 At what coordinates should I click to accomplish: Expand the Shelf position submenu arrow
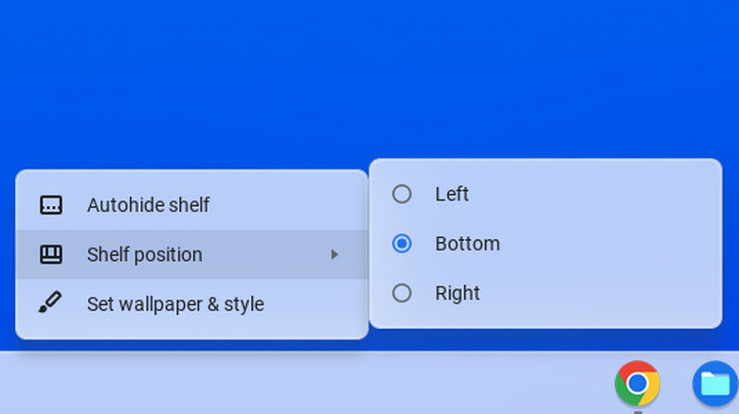tap(334, 254)
